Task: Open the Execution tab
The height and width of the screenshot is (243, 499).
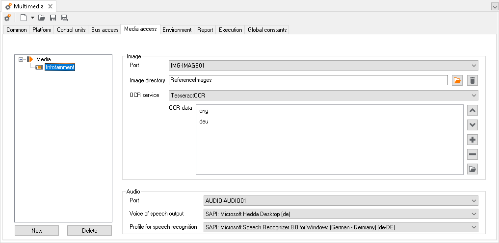Action: [x=231, y=30]
